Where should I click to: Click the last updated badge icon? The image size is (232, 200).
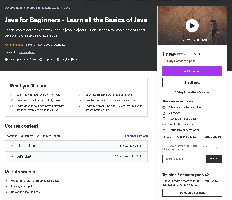6,59
